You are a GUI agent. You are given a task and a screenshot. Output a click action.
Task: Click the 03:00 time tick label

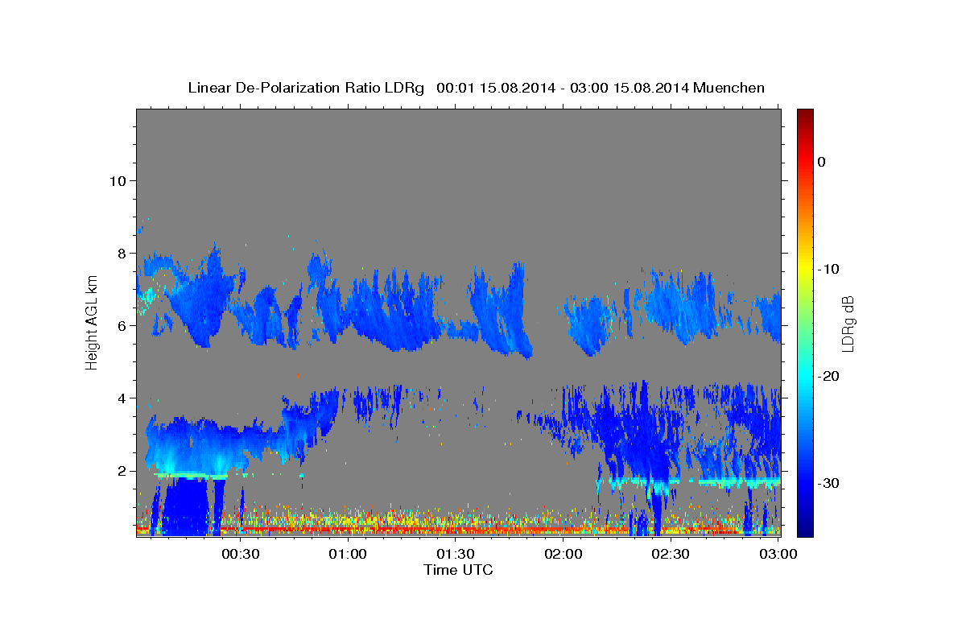(778, 554)
